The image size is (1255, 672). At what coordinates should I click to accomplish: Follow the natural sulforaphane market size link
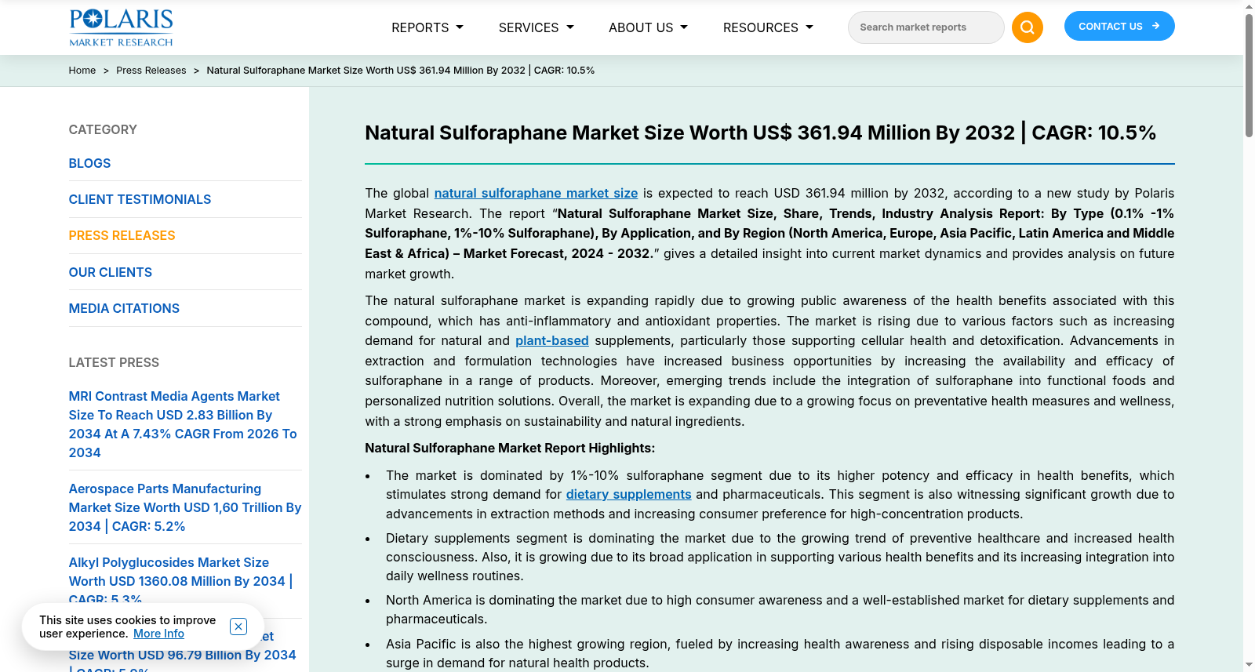(x=536, y=193)
